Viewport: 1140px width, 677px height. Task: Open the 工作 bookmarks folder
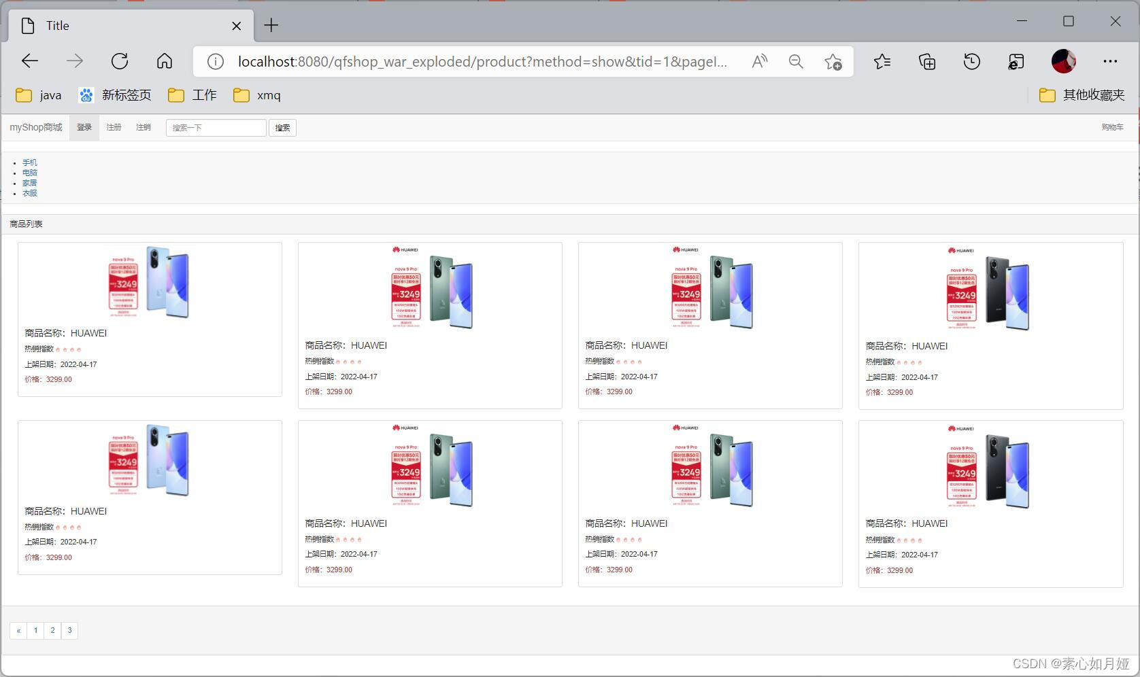(x=192, y=95)
